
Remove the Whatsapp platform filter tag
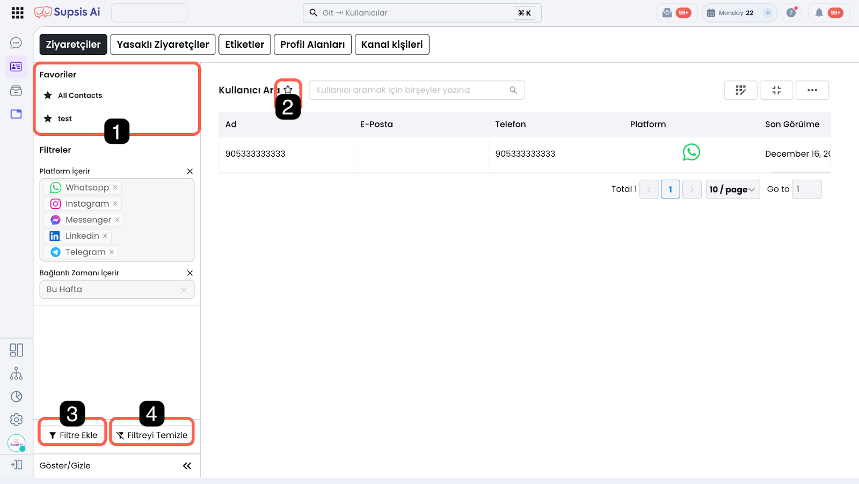click(115, 188)
